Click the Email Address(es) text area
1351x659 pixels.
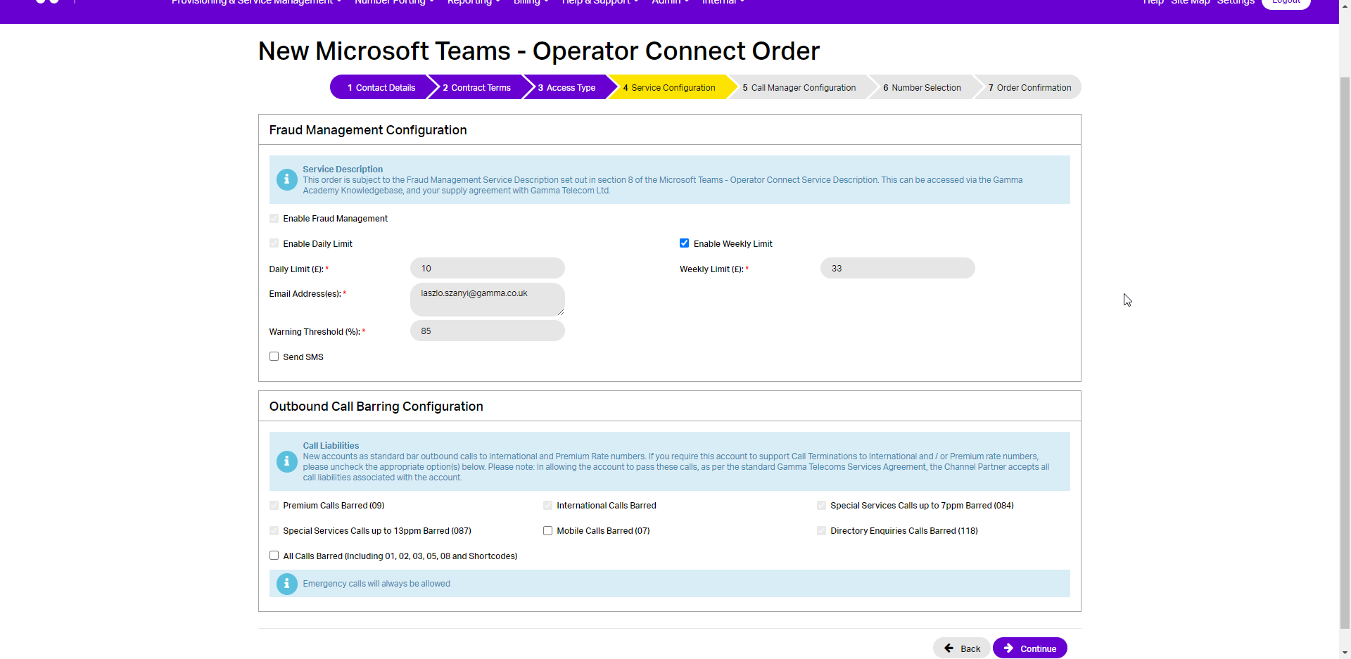pyautogui.click(x=488, y=300)
